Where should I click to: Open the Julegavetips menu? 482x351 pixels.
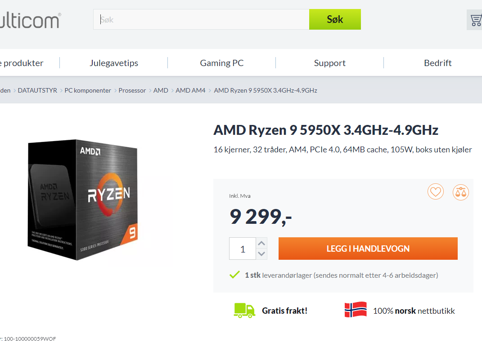pyautogui.click(x=114, y=63)
